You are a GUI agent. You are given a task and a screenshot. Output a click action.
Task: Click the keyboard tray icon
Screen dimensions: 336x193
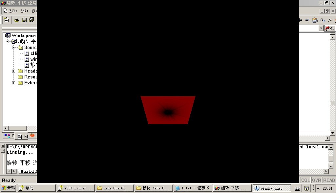point(297,188)
